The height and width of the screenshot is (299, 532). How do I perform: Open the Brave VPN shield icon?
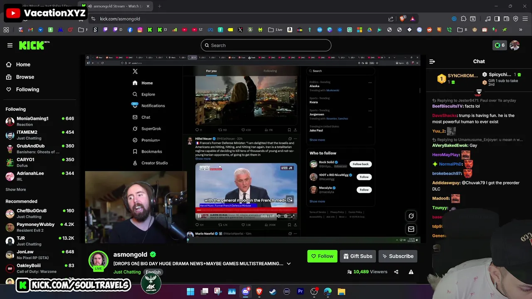(516, 19)
